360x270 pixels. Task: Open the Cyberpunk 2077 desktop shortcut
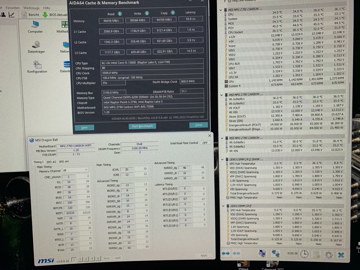272,266
